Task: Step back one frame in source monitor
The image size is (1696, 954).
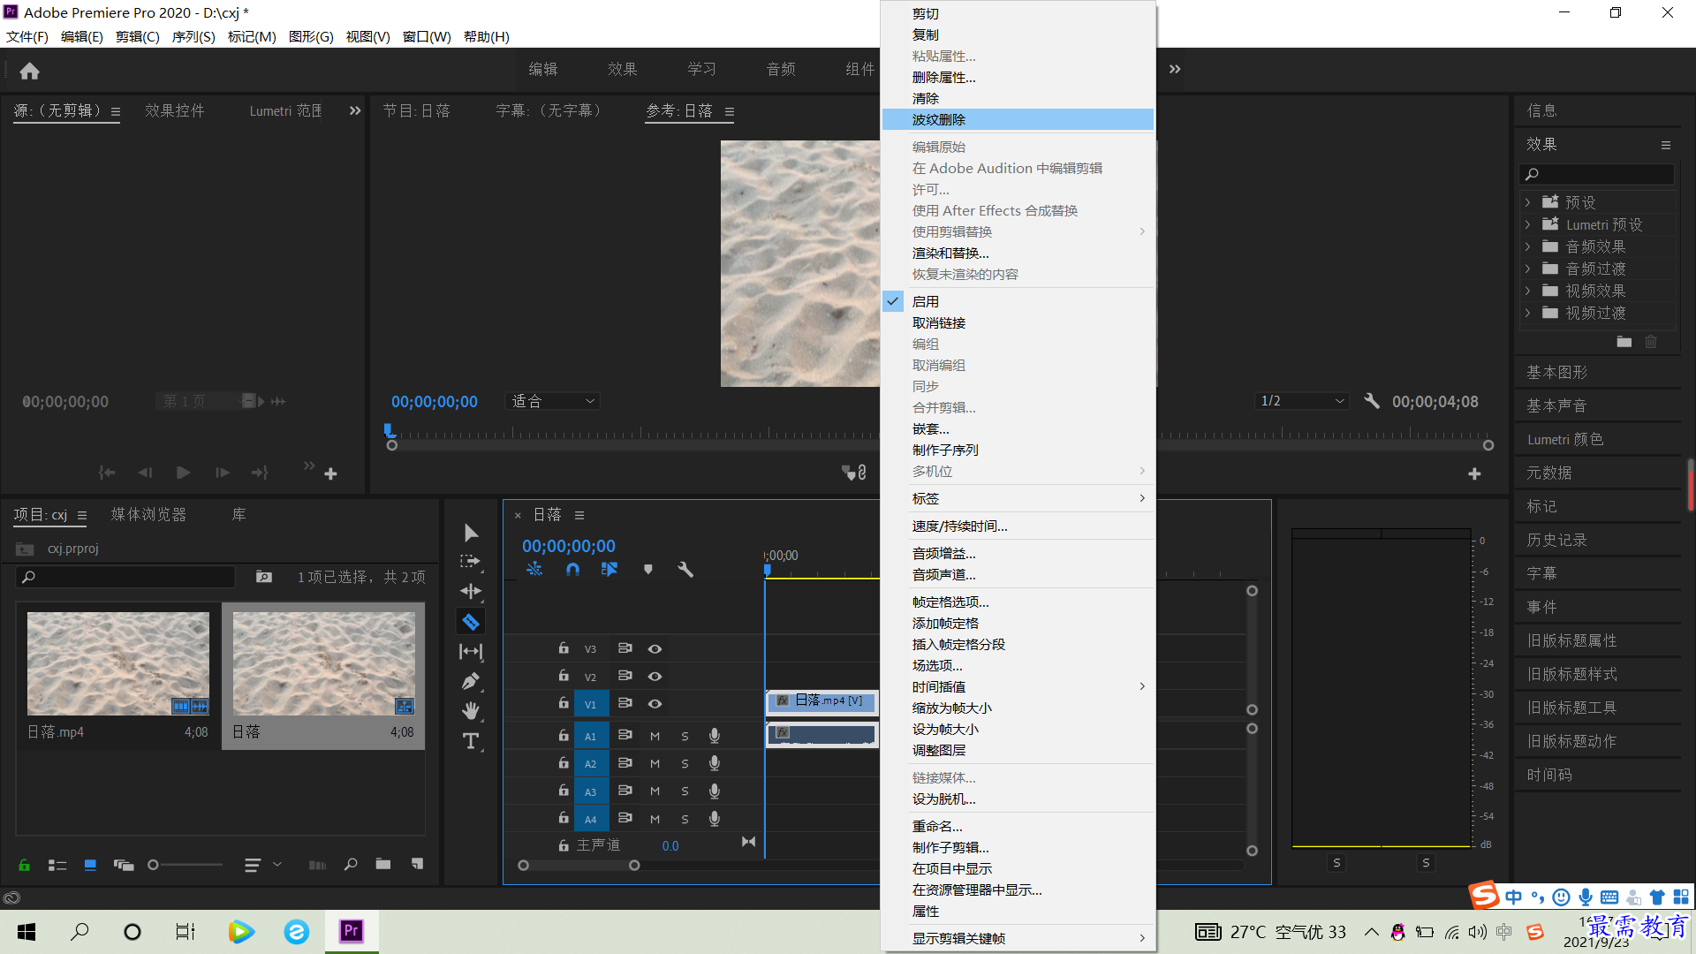Action: [x=145, y=473]
